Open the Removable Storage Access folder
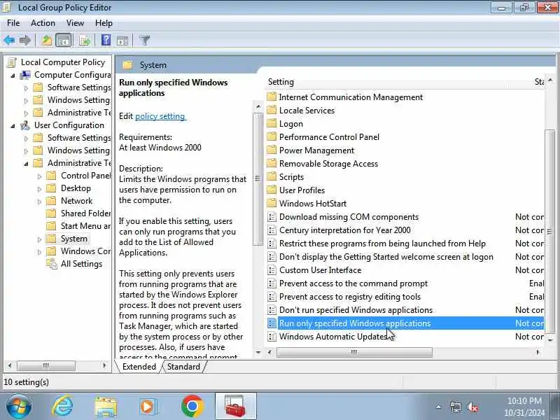The height and width of the screenshot is (420, 560). click(x=328, y=164)
